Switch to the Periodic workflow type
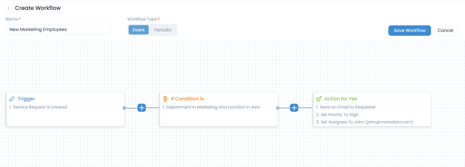 tap(163, 30)
